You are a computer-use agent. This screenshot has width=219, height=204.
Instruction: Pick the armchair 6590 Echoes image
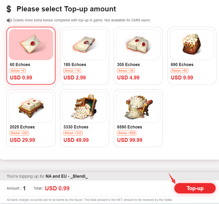(138, 107)
